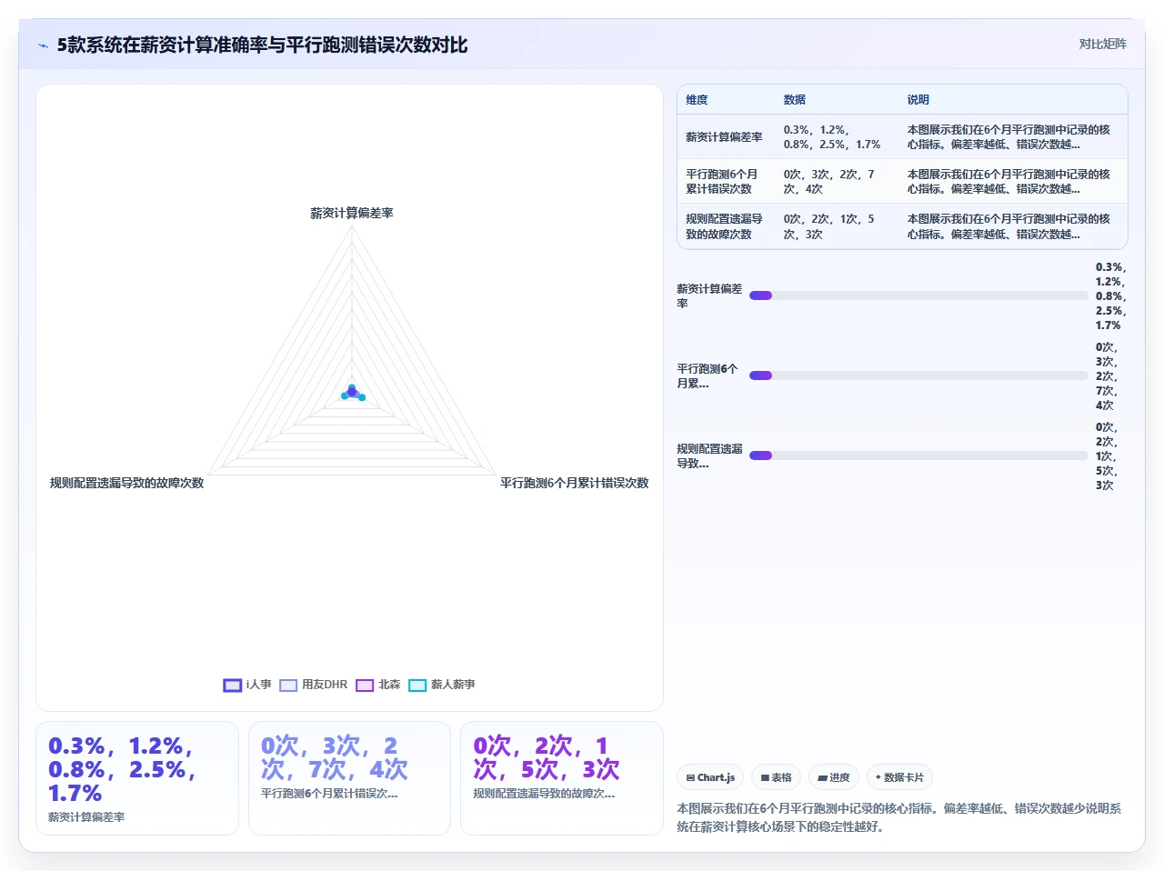This screenshot has height=871, width=1164.
Task: Select the 规则配置遗漏导致的故障次数 table cell
Action: [724, 226]
